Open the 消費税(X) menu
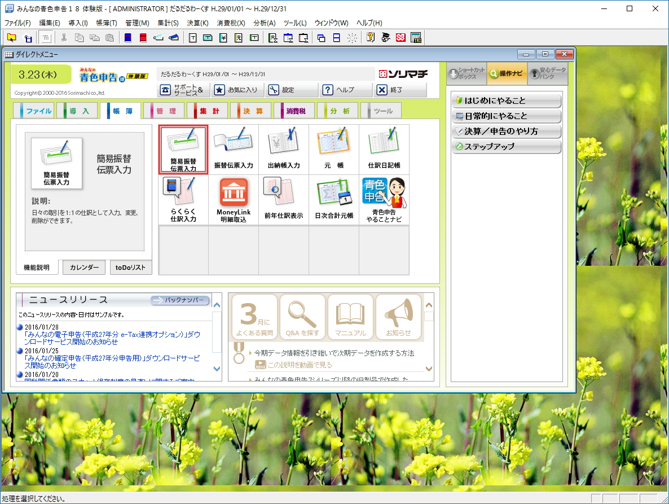 (x=231, y=23)
